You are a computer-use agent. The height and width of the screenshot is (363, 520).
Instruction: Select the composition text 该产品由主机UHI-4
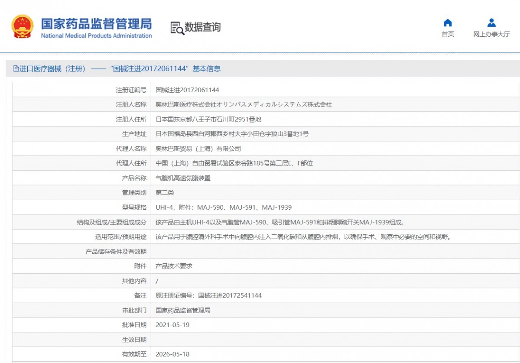click(x=280, y=222)
